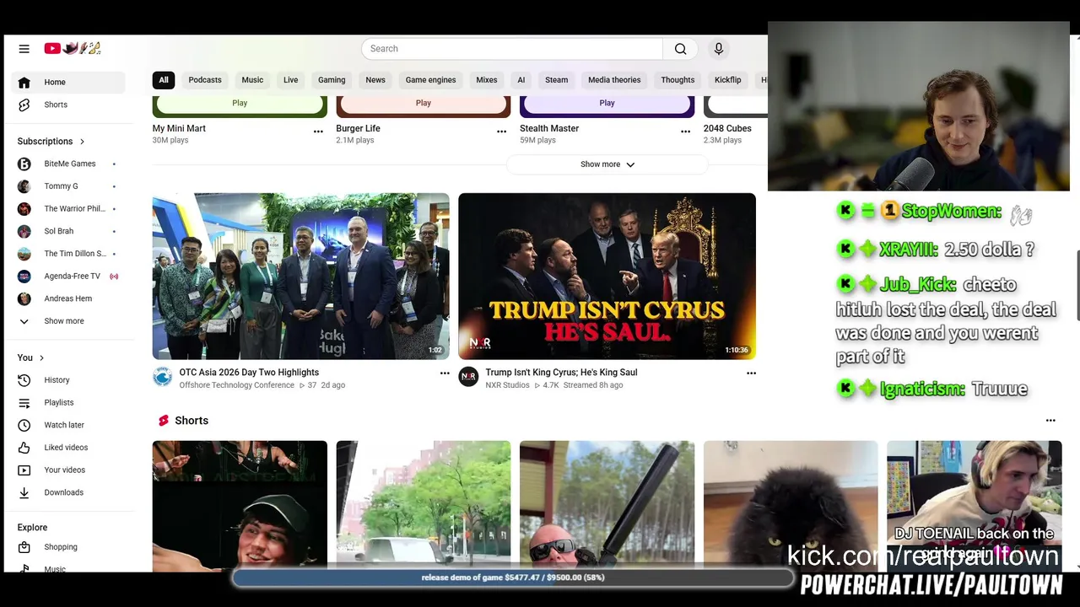The image size is (1080, 607).
Task: Open Trump Isn't King Cyrus video title
Action: [x=561, y=373]
